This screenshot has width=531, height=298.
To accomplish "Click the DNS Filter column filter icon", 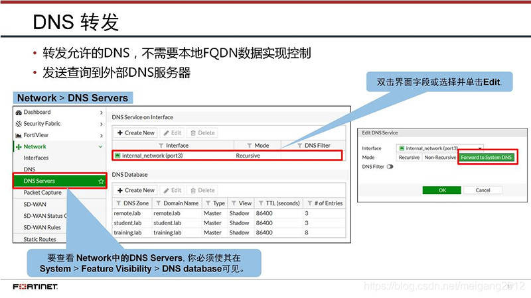I will tap(300, 146).
